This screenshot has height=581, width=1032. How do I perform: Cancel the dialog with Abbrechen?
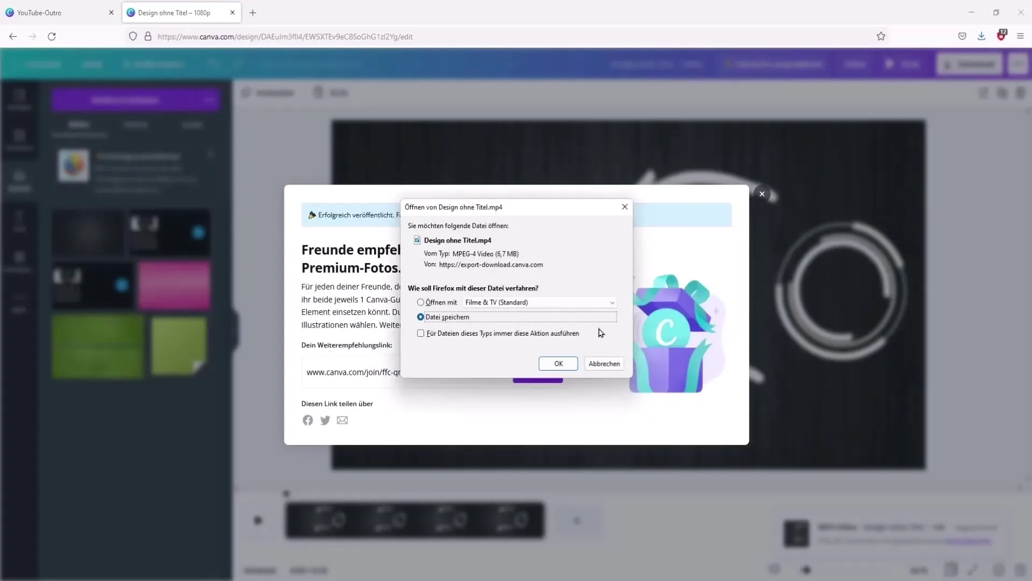coord(604,364)
